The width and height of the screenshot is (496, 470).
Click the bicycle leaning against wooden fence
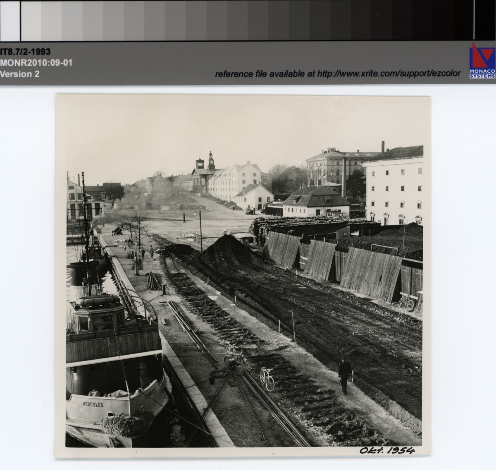click(406, 302)
